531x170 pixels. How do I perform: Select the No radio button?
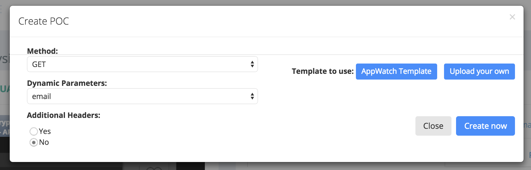(34, 142)
